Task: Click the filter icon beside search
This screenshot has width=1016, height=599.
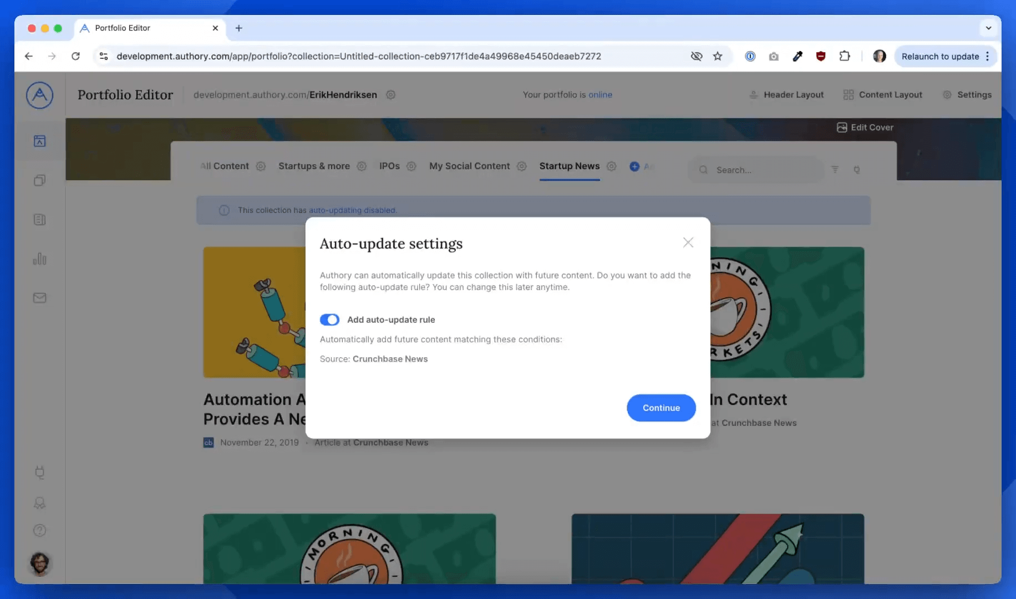Action: pyautogui.click(x=835, y=170)
